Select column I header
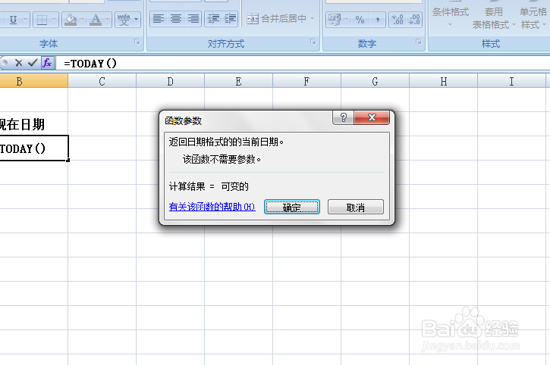The width and height of the screenshot is (550, 365). [x=511, y=81]
